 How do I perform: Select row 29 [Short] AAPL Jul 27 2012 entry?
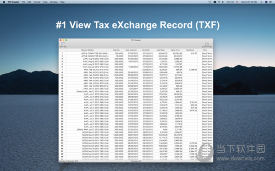tap(93, 130)
